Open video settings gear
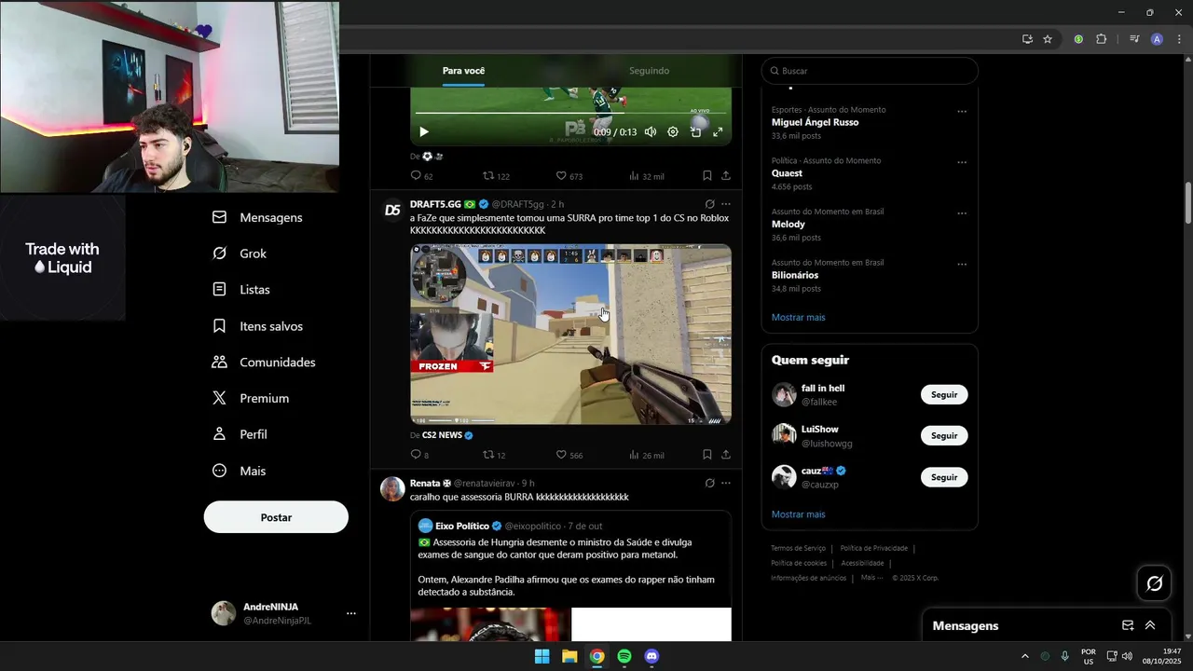 pyautogui.click(x=673, y=132)
